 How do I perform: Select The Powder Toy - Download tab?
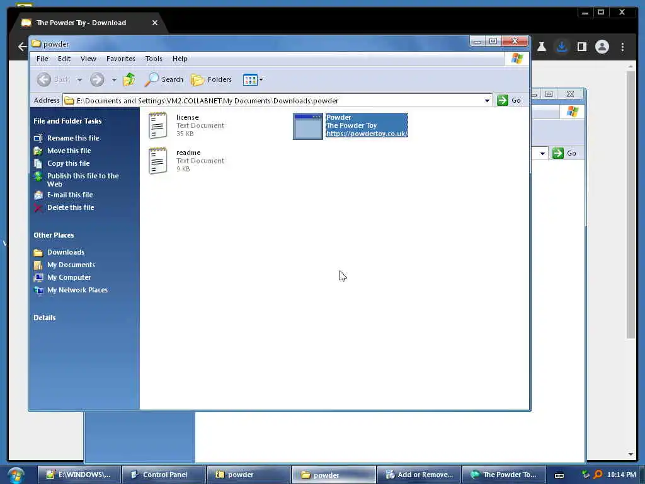[x=88, y=23]
